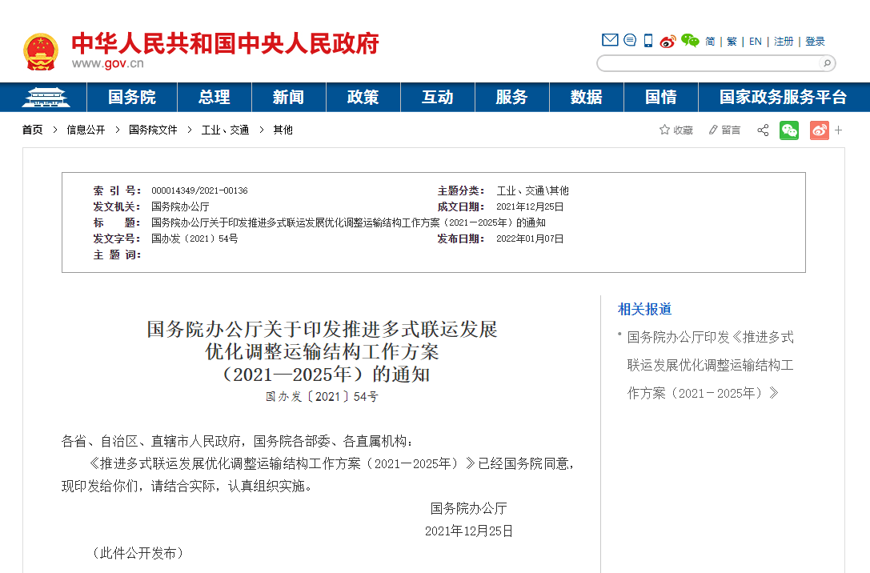This screenshot has width=870, height=573.
Task: Share via the orange Weibo square button
Action: 819,130
